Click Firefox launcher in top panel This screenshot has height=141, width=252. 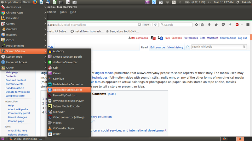click(35, 2)
